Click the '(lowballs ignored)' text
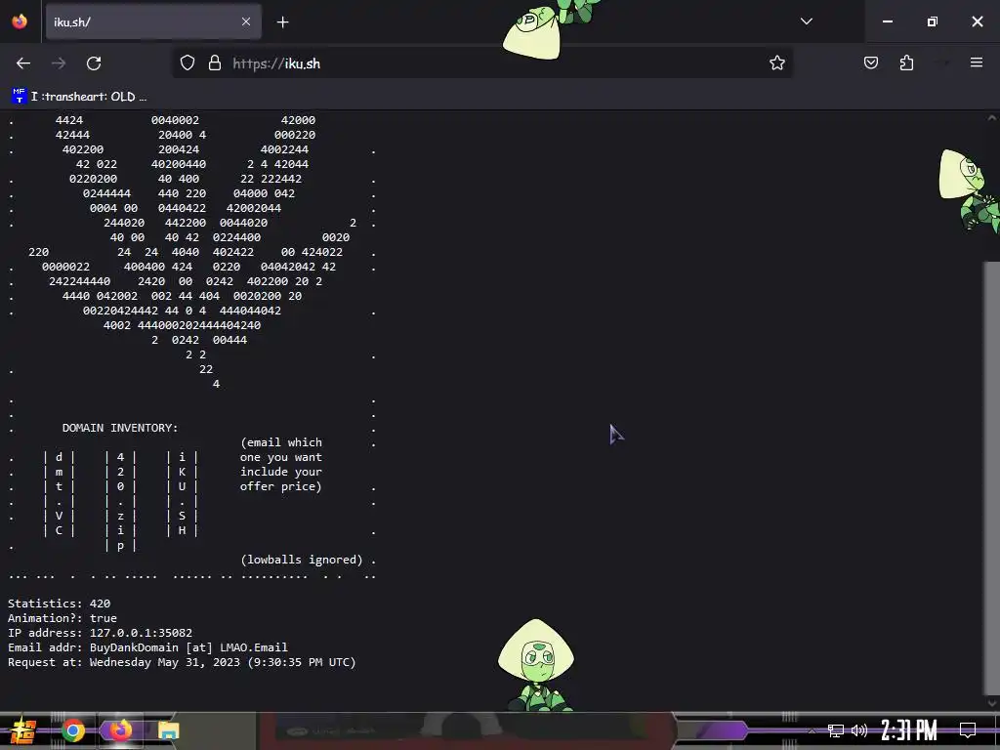 (302, 560)
